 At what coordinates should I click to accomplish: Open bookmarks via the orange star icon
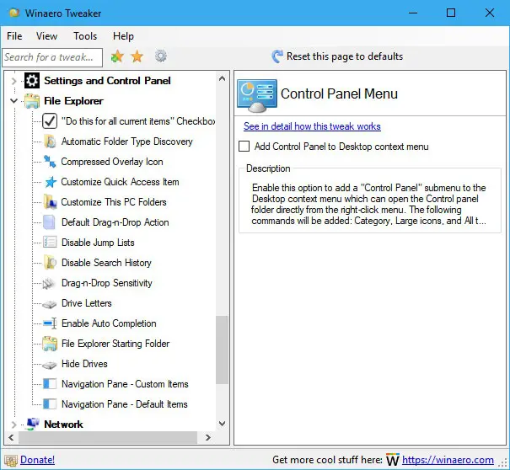(x=137, y=56)
